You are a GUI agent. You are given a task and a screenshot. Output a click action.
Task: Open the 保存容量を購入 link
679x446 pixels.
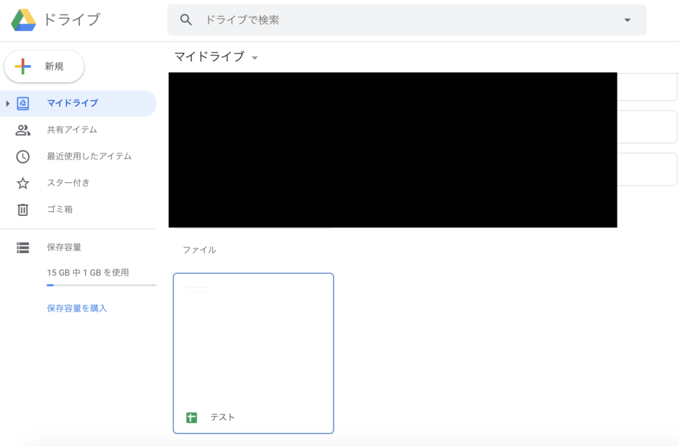[77, 308]
